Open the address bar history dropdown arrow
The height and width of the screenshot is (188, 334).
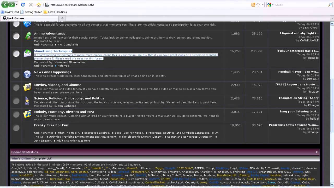[263, 5]
